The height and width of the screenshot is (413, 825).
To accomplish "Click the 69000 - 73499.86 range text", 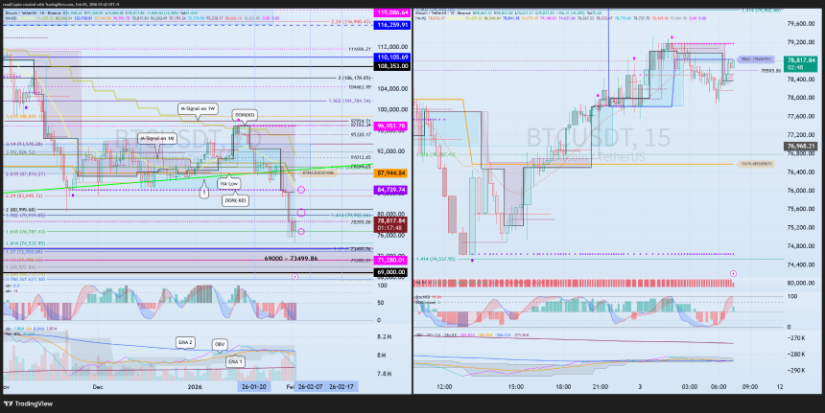I will 291,258.
